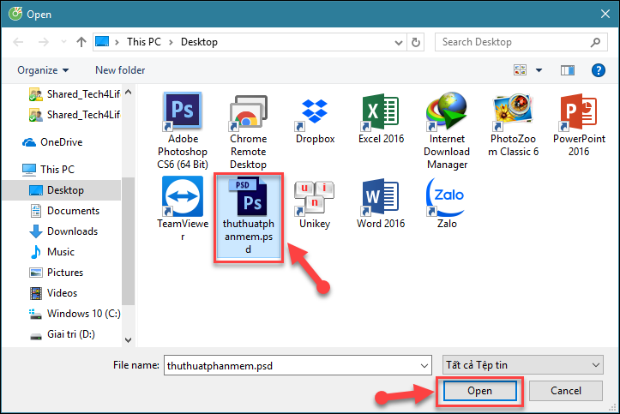Image resolution: width=620 pixels, height=414 pixels.
Task: Open the view options dropdown arrow
Action: (x=539, y=70)
